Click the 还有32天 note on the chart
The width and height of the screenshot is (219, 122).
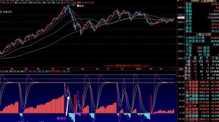coord(7,12)
